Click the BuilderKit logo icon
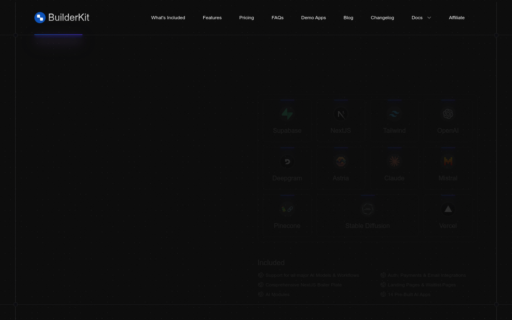The height and width of the screenshot is (320, 512). tap(40, 18)
